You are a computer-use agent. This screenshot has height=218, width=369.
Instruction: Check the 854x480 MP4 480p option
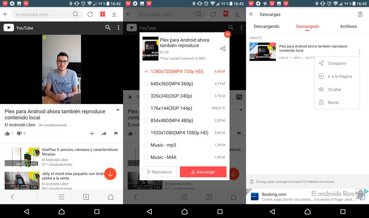[x=146, y=120]
